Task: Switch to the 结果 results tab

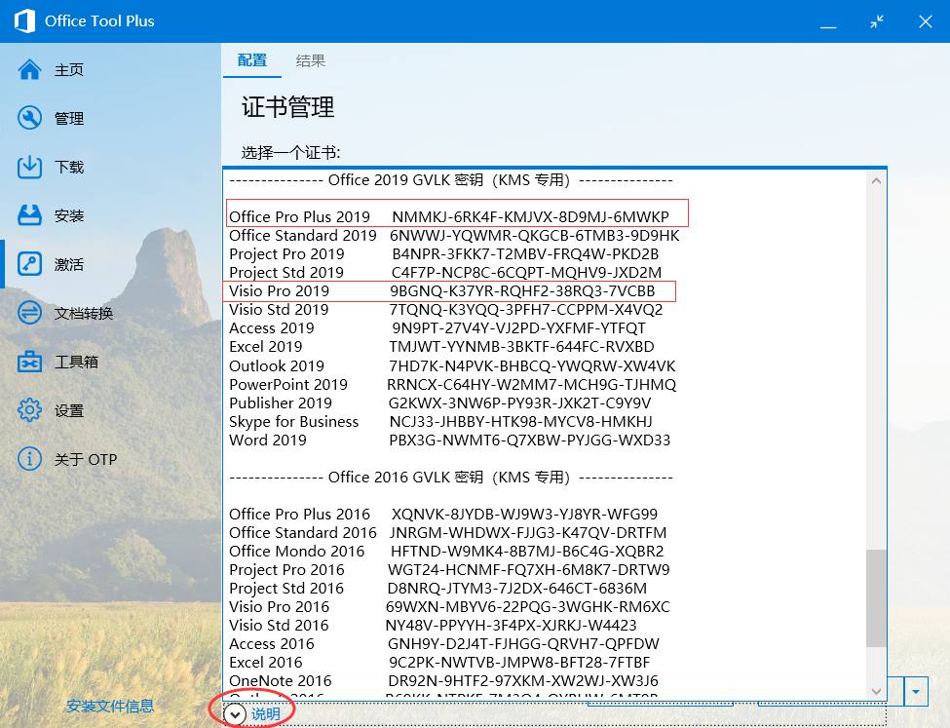Action: [x=310, y=59]
